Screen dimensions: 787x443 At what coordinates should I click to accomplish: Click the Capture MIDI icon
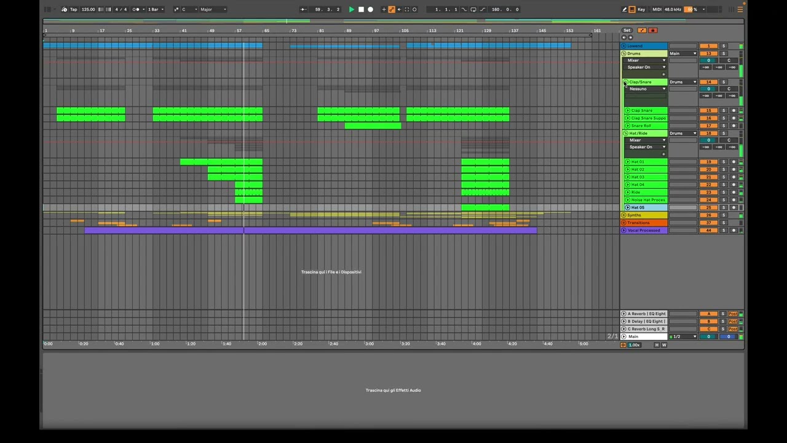pyautogui.click(x=406, y=9)
